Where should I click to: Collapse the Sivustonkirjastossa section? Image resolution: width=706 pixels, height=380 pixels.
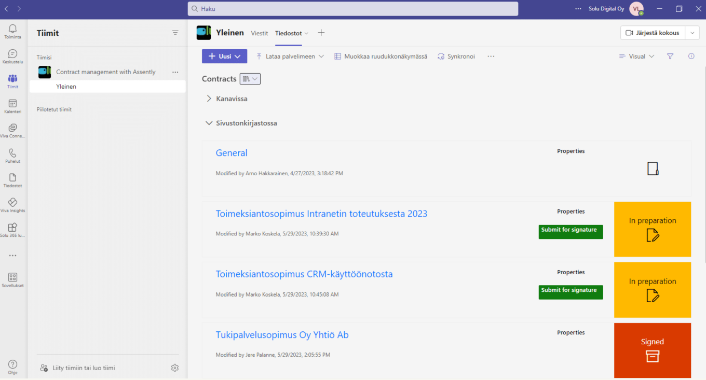[x=209, y=123]
